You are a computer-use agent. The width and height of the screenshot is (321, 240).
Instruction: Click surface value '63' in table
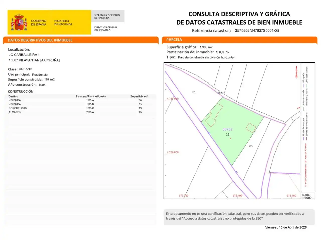[140, 104]
